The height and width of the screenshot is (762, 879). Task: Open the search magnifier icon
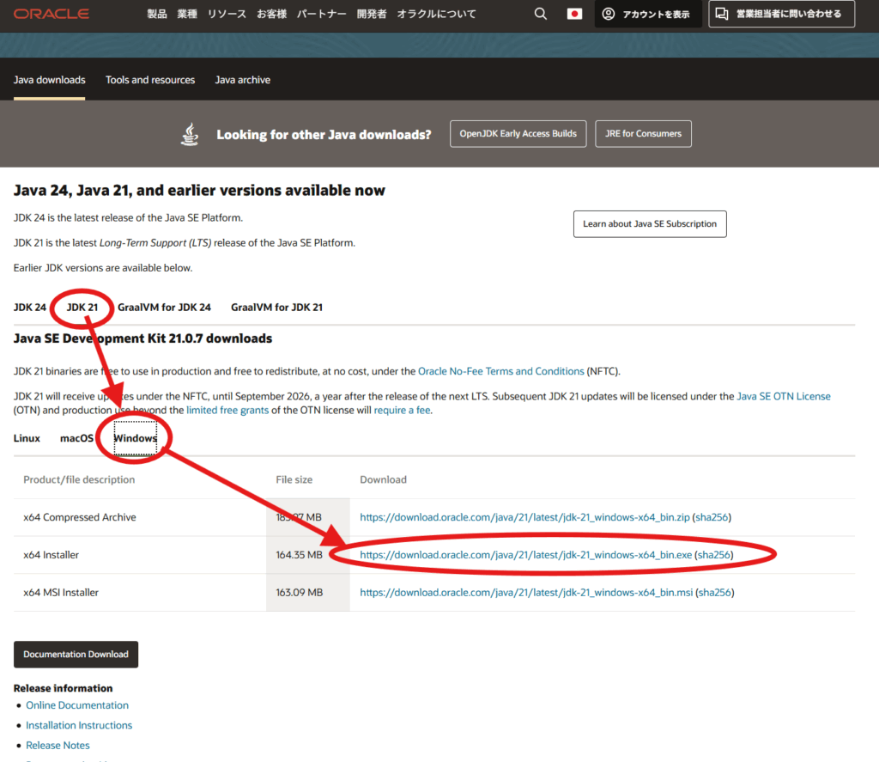pyautogui.click(x=541, y=14)
